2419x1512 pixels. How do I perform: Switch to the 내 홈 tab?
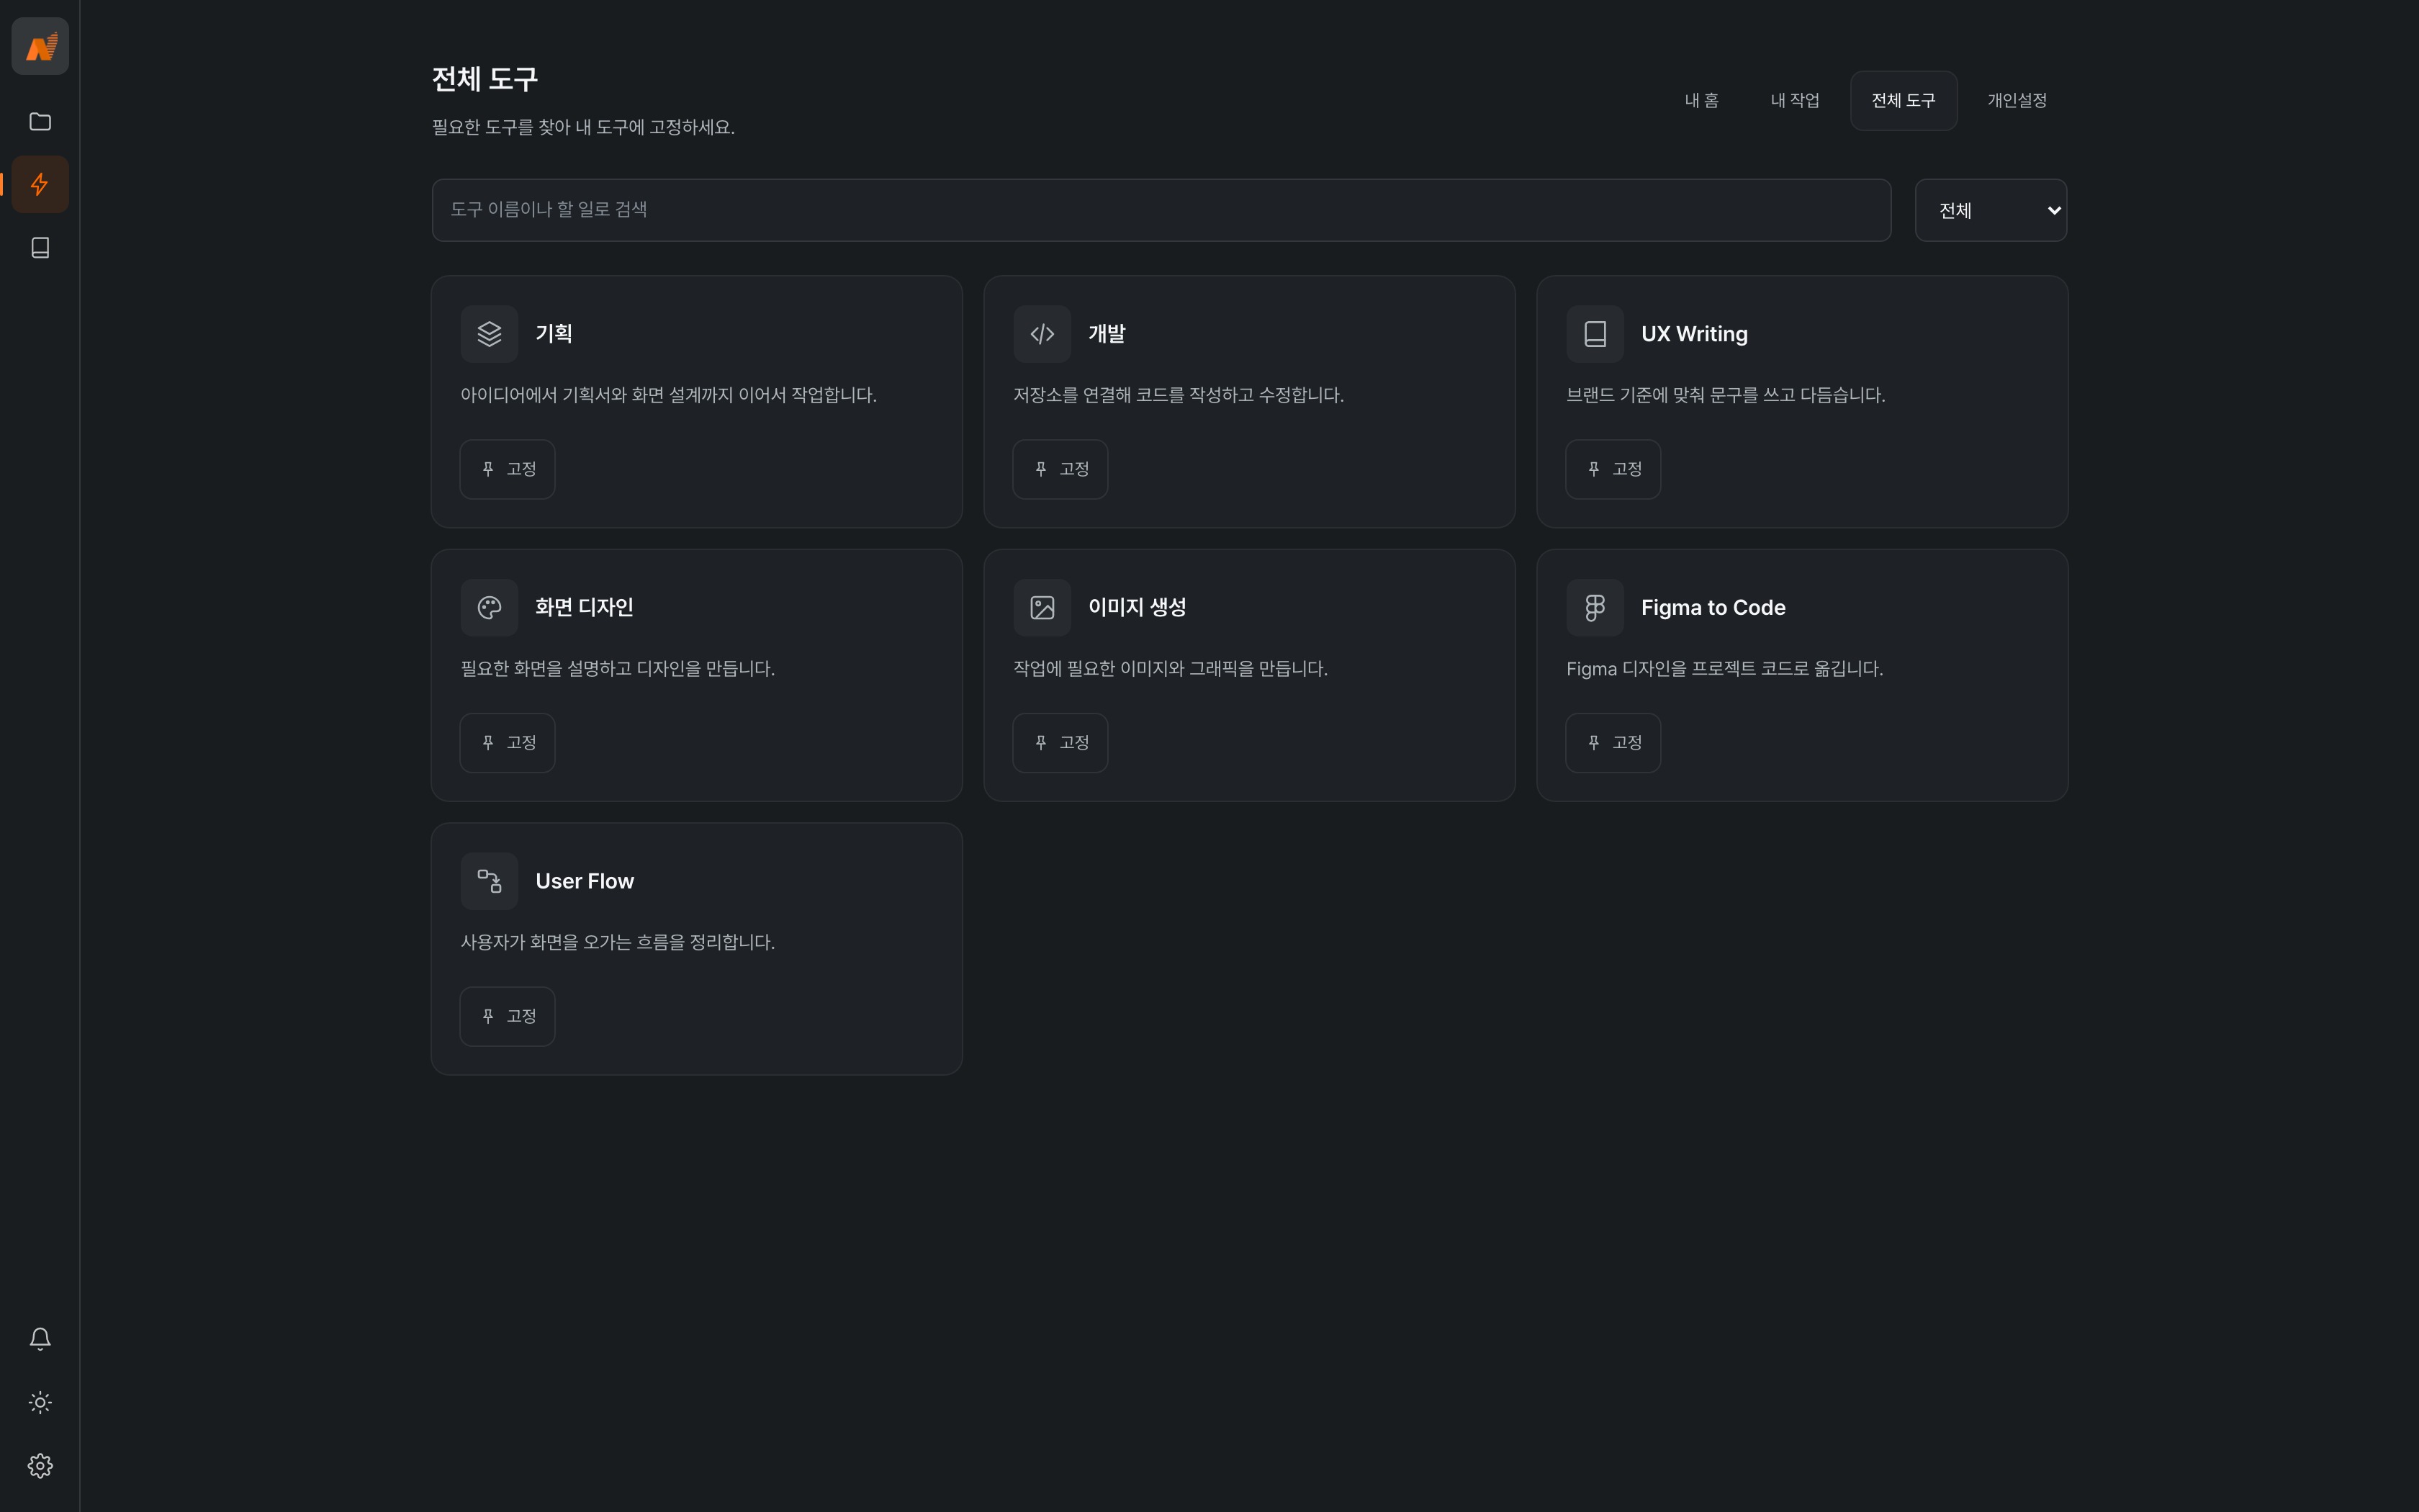coord(1701,100)
